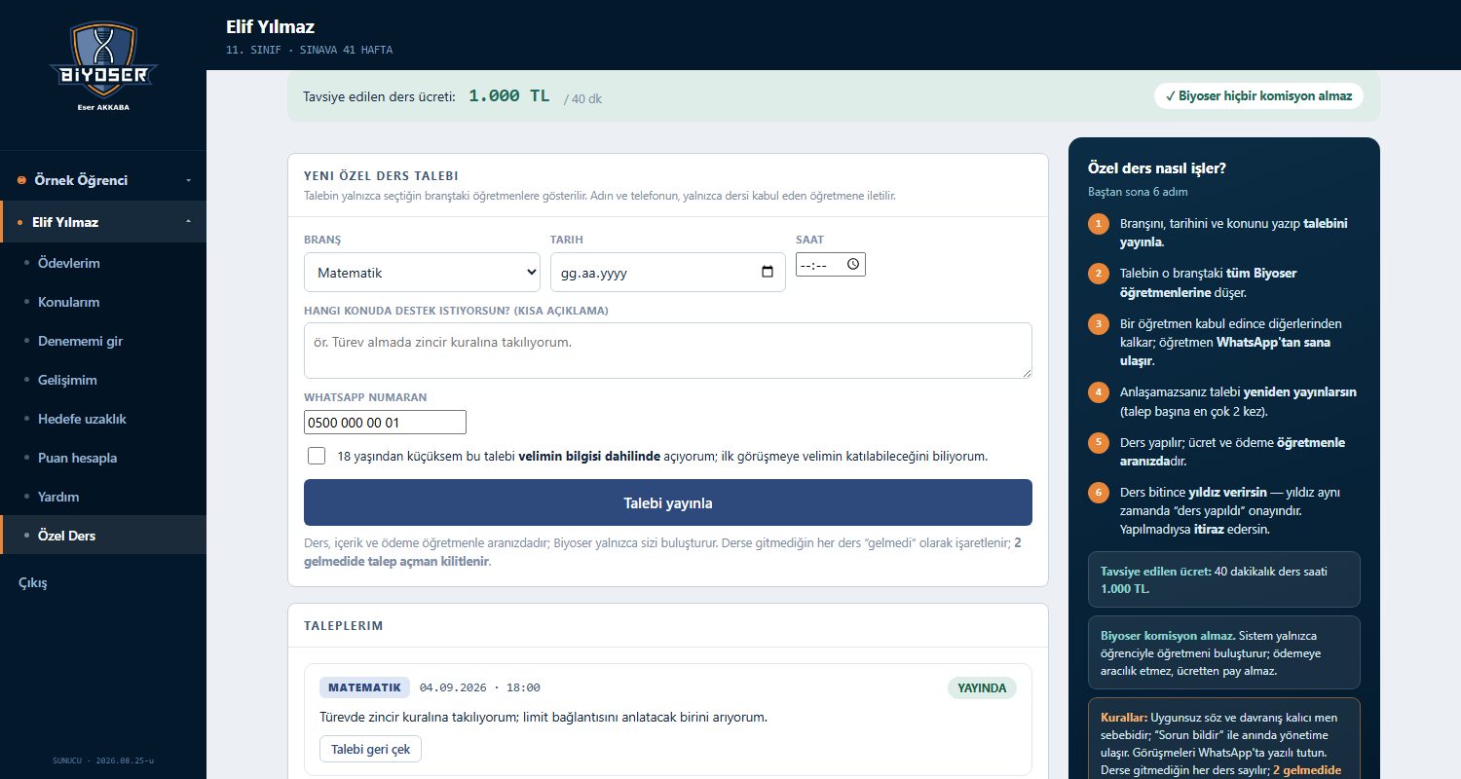1461x779 pixels.
Task: Select Özel Ders in the sidebar
Action: coord(103,536)
